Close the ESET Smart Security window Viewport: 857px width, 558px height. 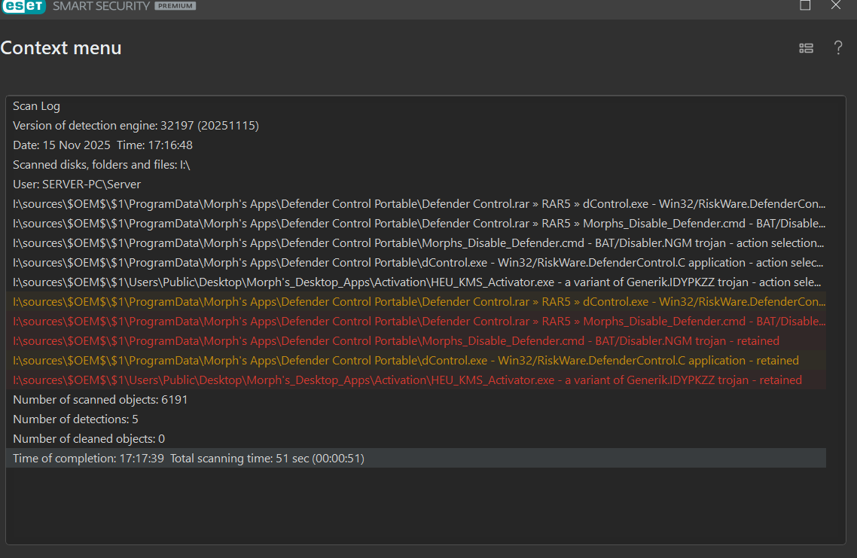836,5
